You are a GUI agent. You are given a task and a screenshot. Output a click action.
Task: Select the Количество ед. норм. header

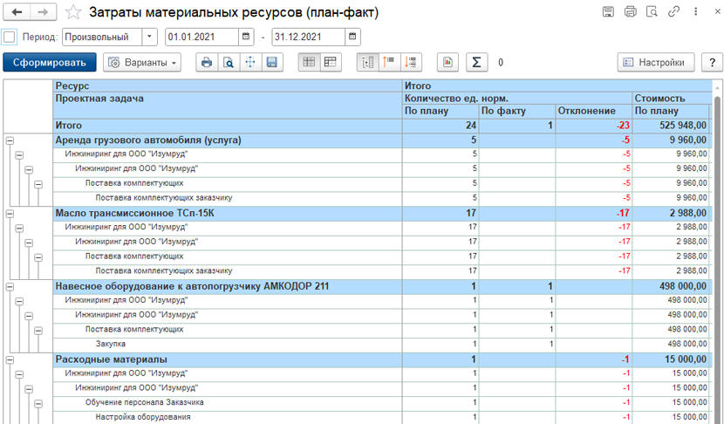(x=516, y=99)
